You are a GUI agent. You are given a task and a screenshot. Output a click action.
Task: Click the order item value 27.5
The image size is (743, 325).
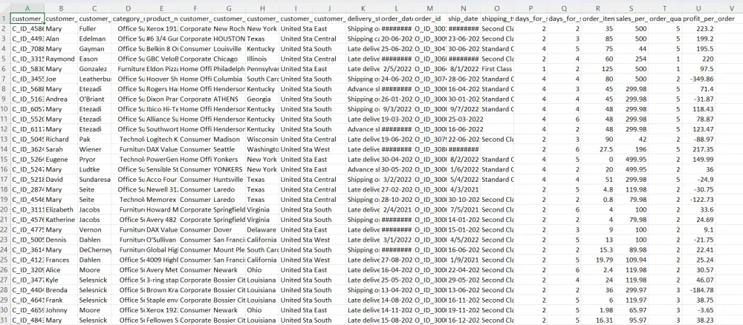tap(598, 149)
